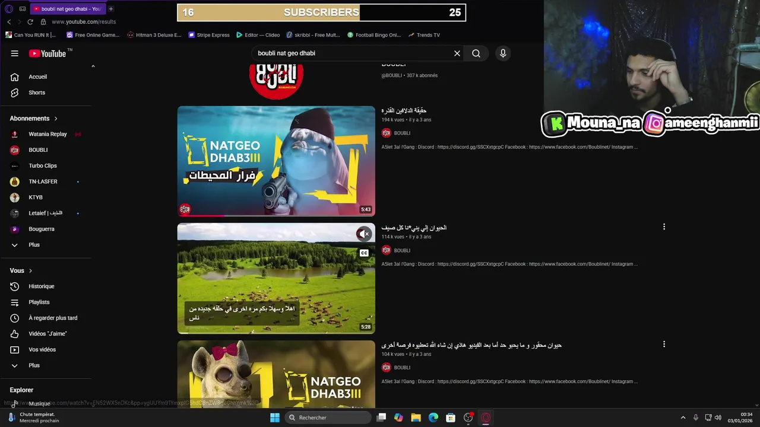Open the 5:28 green field video thumbnail
The height and width of the screenshot is (427, 760).
[x=276, y=278]
